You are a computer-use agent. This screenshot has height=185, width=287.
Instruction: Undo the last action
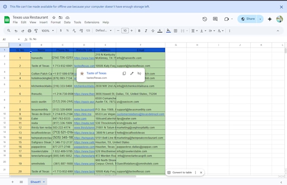tap(16, 31)
